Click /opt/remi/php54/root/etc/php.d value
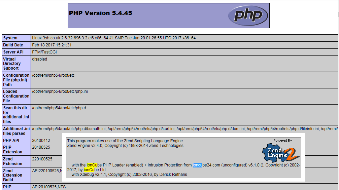The width and height of the screenshot is (339, 190). click(59, 108)
